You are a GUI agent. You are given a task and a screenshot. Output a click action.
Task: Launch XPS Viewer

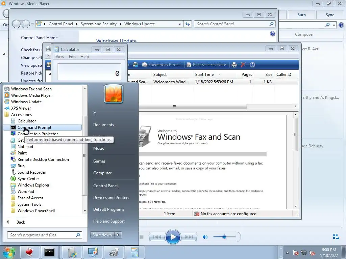(x=21, y=108)
